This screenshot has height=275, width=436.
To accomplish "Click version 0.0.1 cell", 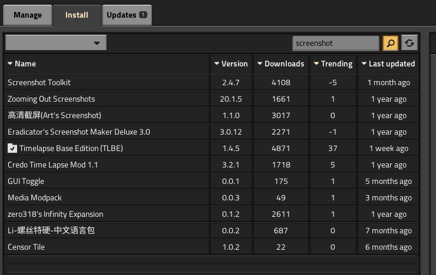I will click(231, 182).
